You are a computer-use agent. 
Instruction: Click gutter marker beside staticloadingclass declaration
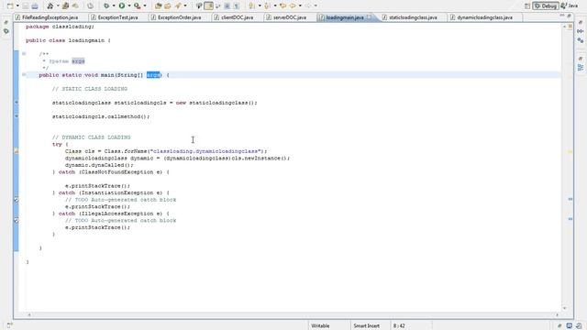17,103
